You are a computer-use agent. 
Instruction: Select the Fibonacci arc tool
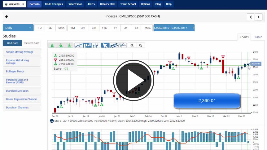point(122,45)
